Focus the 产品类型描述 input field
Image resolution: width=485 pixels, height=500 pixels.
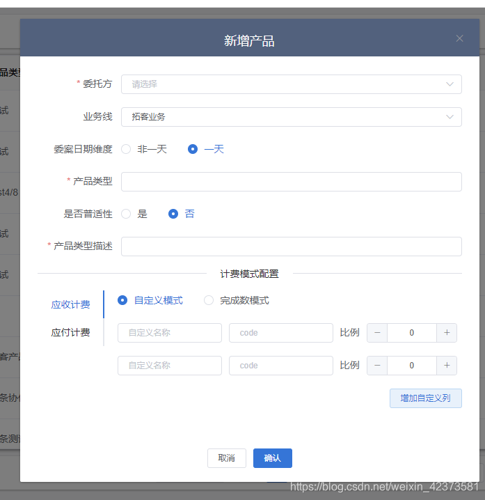click(292, 247)
